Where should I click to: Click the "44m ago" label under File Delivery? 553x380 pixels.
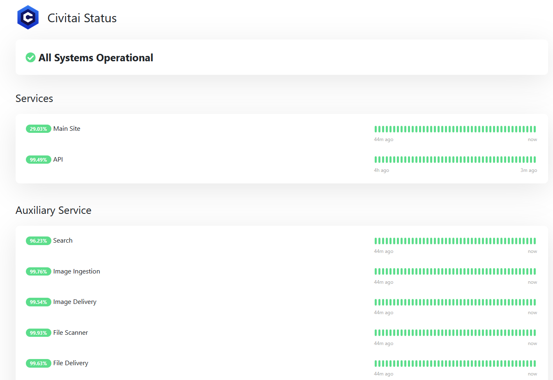tap(384, 374)
